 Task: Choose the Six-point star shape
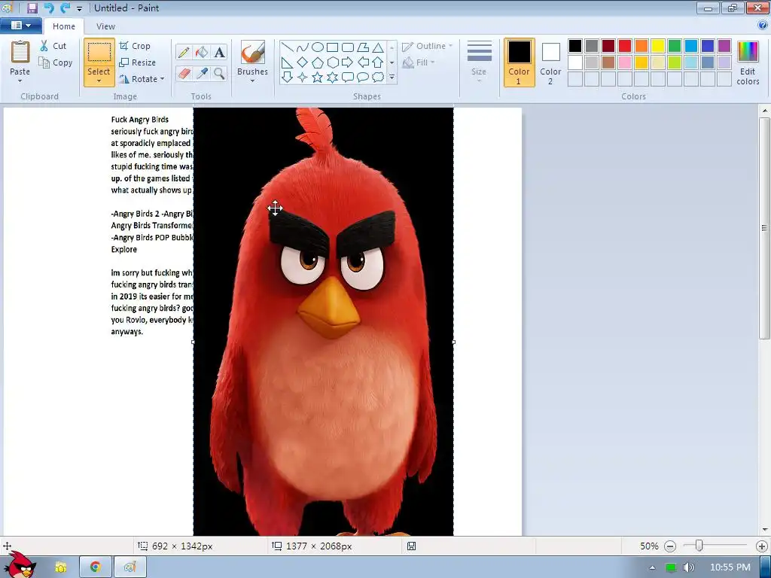(332, 78)
